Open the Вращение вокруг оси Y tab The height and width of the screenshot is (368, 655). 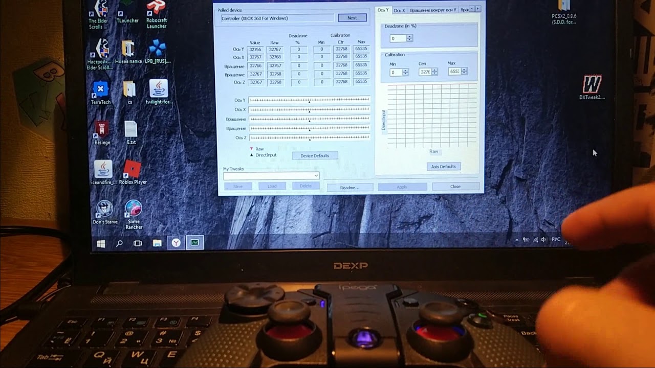tap(433, 10)
